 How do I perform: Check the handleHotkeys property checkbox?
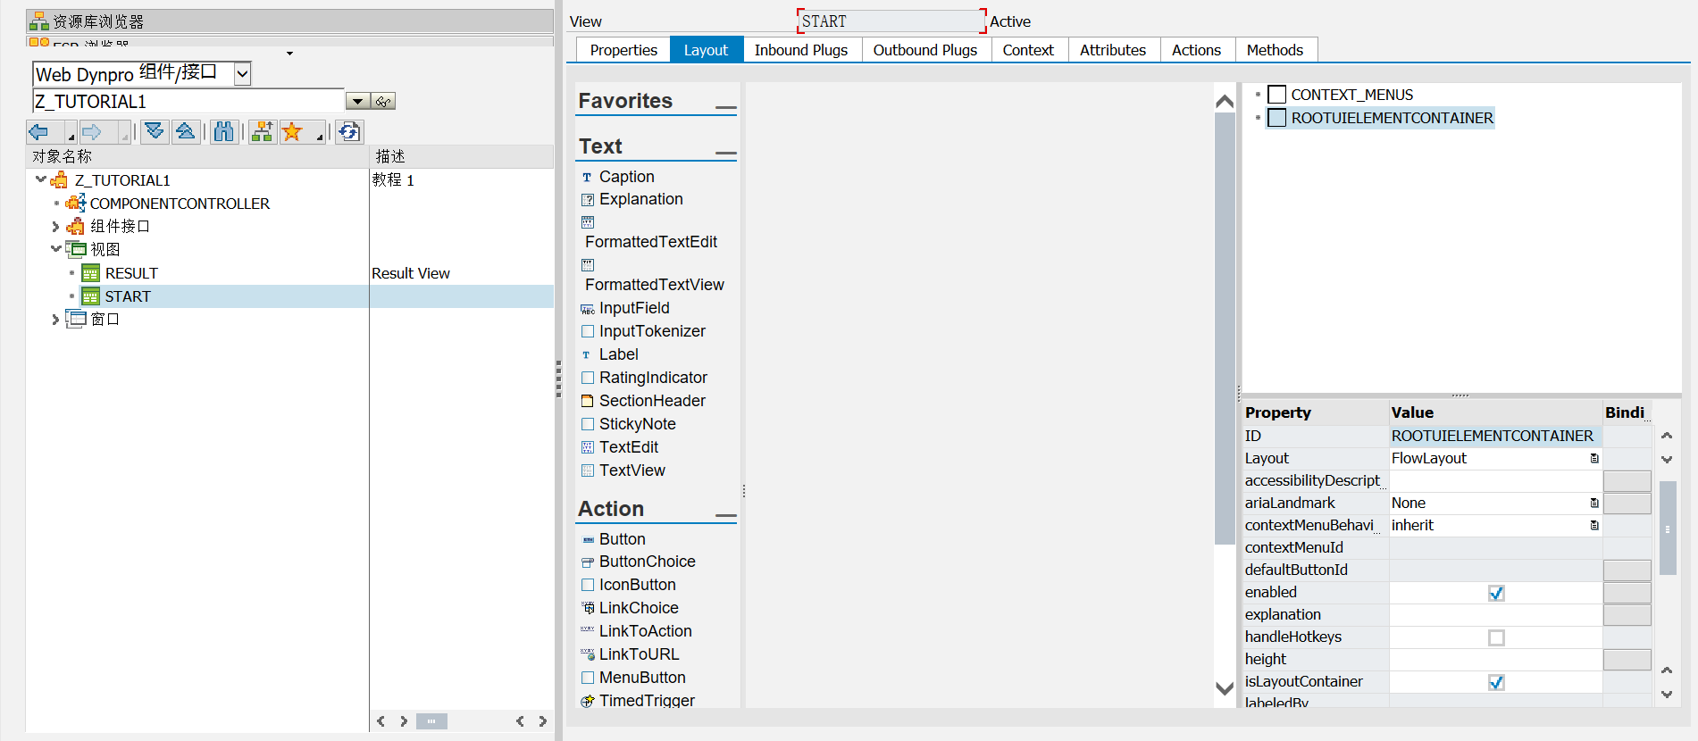tap(1496, 637)
